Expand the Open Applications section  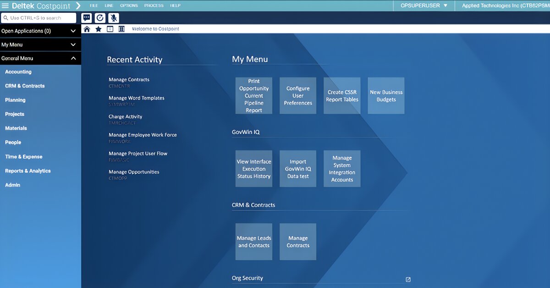pyautogui.click(x=73, y=31)
